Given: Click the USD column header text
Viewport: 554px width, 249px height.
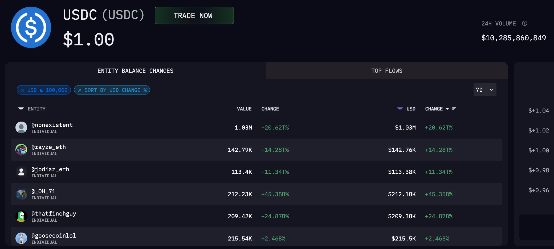Looking at the screenshot, I should [411, 109].
